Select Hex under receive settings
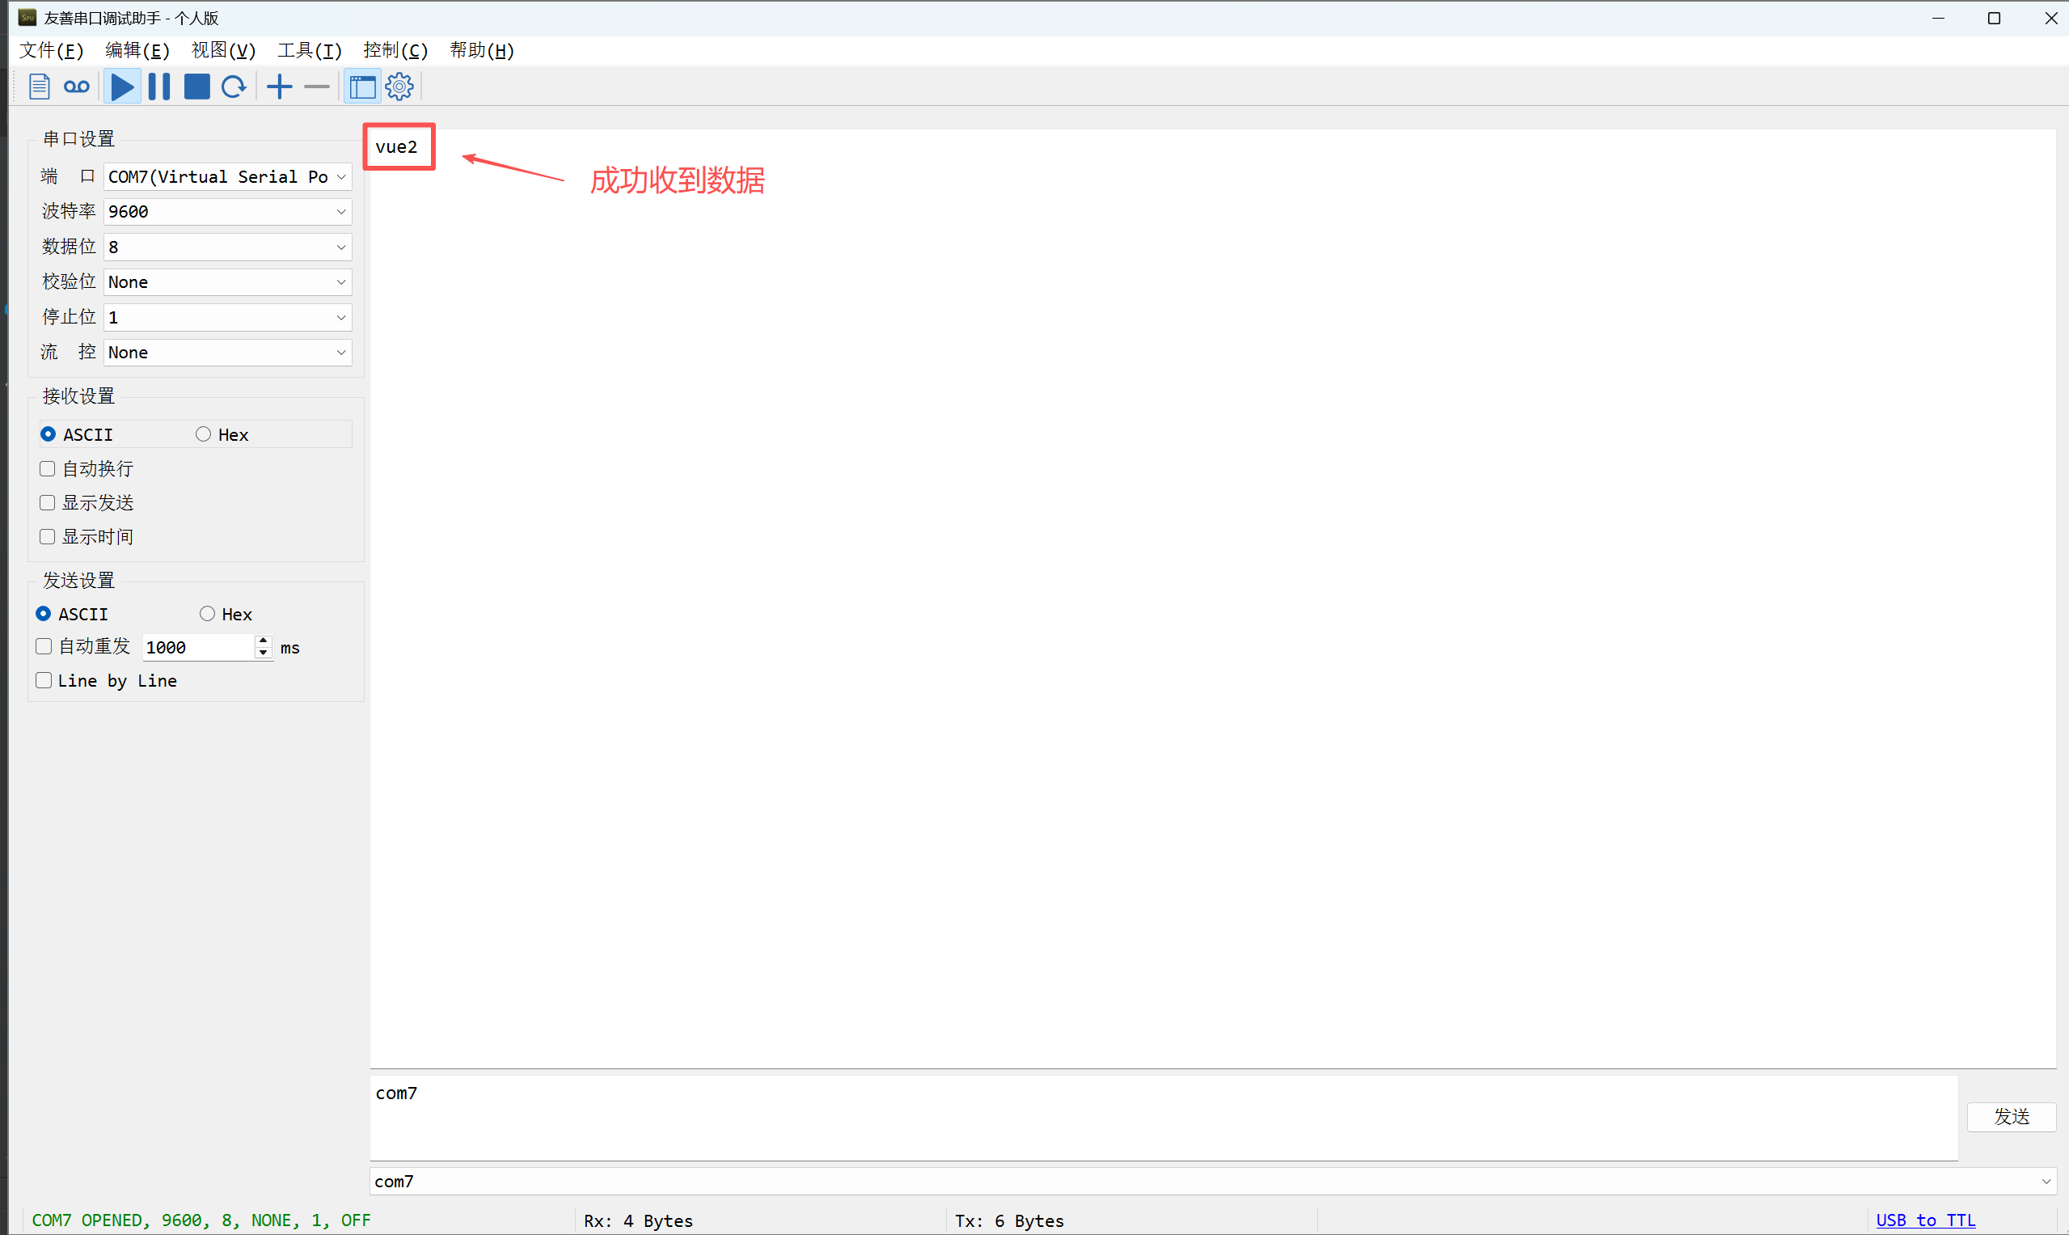Screen dimensions: 2069x1235 [204, 434]
